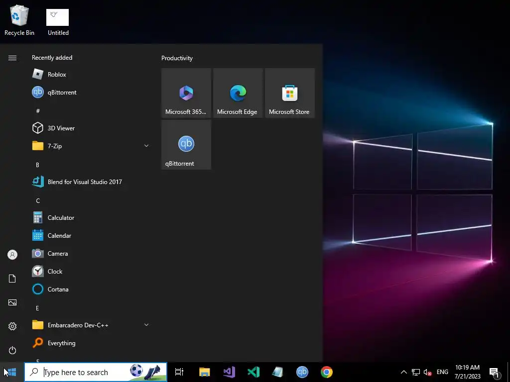Open Calendar app
Image resolution: width=510 pixels, height=382 pixels.
(x=91, y=235)
